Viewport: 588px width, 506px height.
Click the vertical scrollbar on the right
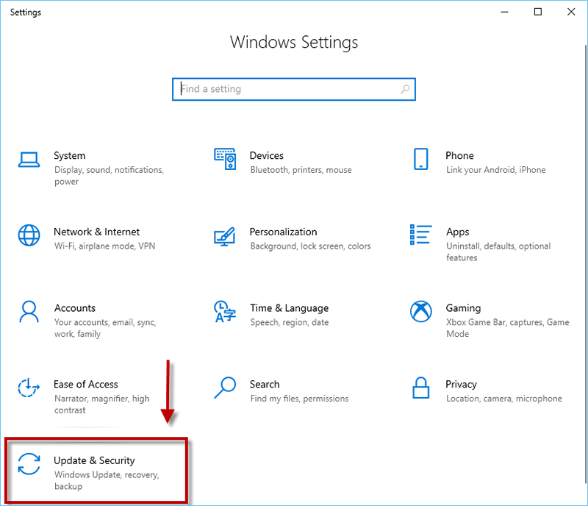click(x=585, y=264)
